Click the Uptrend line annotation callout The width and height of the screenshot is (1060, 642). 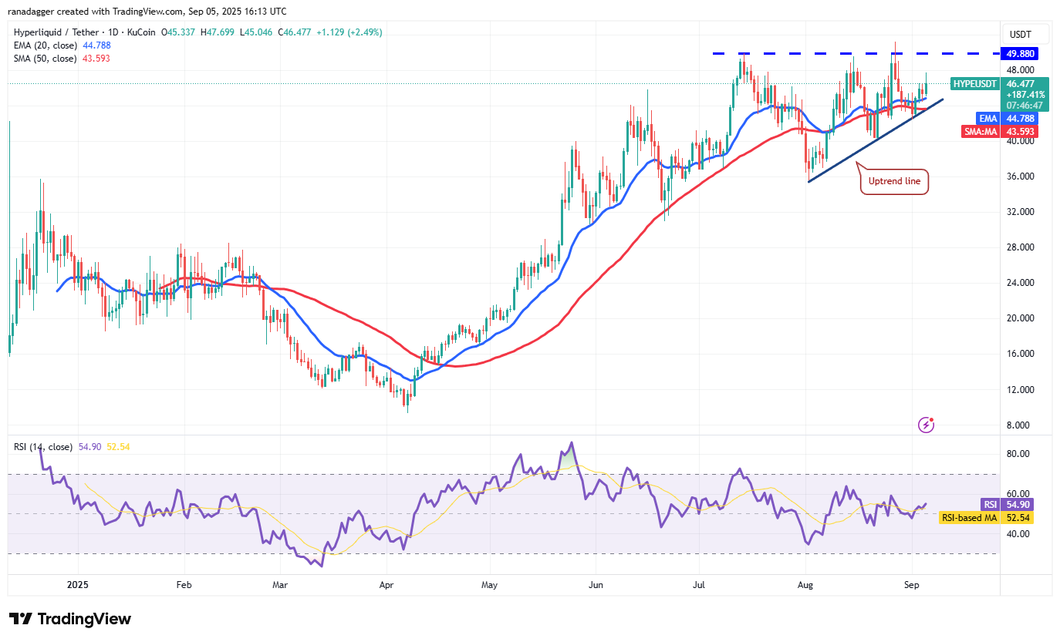[x=894, y=180]
